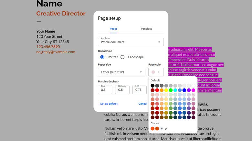This screenshot has height=141, width=252.
Task: Click the eyedropper color picker icon
Action: tap(166, 128)
